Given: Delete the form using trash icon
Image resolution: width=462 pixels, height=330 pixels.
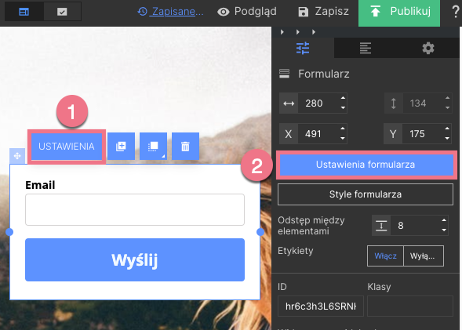Looking at the screenshot, I should (185, 147).
